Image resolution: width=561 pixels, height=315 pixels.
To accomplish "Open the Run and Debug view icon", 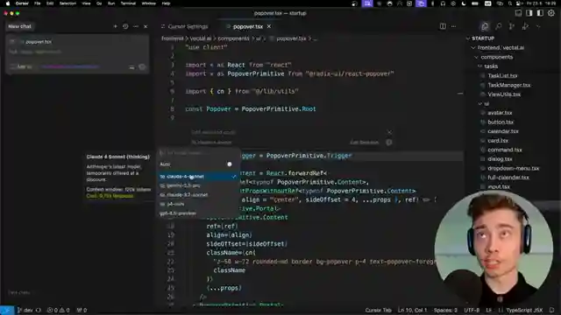I will pos(525,26).
